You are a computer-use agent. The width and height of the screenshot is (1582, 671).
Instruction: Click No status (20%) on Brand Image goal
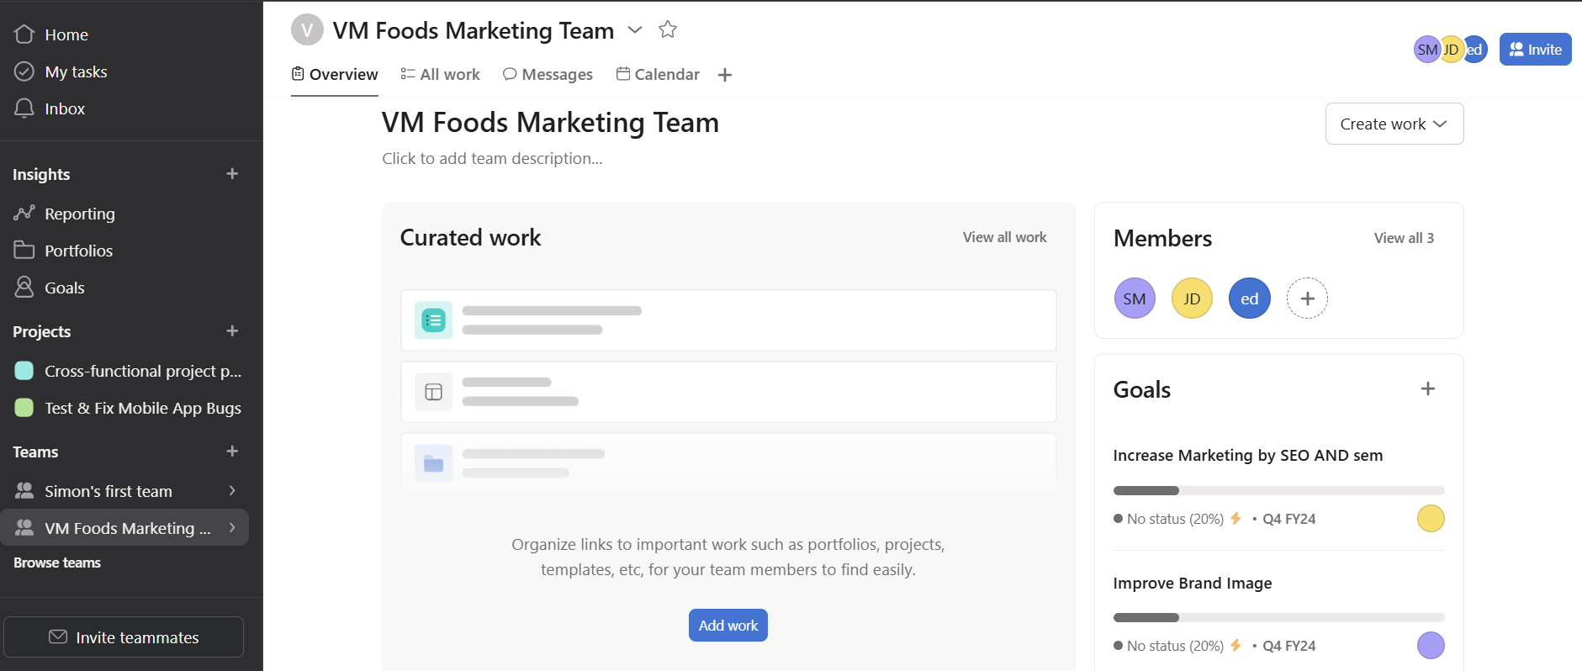point(1175,646)
